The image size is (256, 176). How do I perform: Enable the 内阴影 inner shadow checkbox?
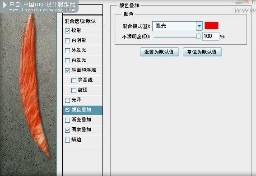click(67, 41)
